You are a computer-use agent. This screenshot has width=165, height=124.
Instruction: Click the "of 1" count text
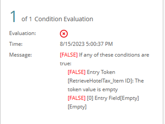point(27,19)
